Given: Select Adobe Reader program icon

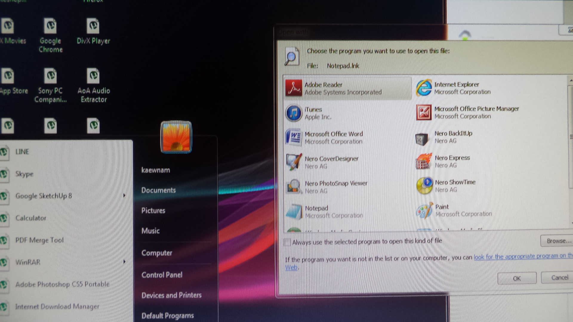Looking at the screenshot, I should pyautogui.click(x=293, y=88).
